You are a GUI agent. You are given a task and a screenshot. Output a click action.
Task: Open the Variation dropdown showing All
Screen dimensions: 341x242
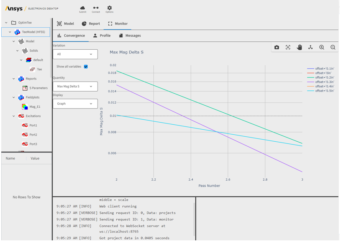75,54
